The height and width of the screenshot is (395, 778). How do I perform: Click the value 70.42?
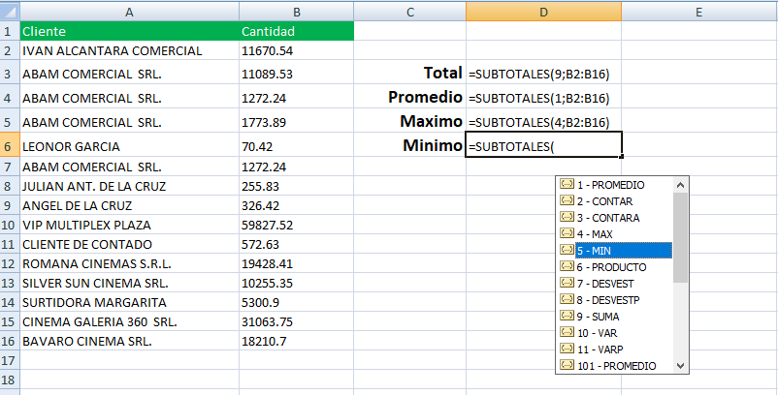[x=257, y=147]
